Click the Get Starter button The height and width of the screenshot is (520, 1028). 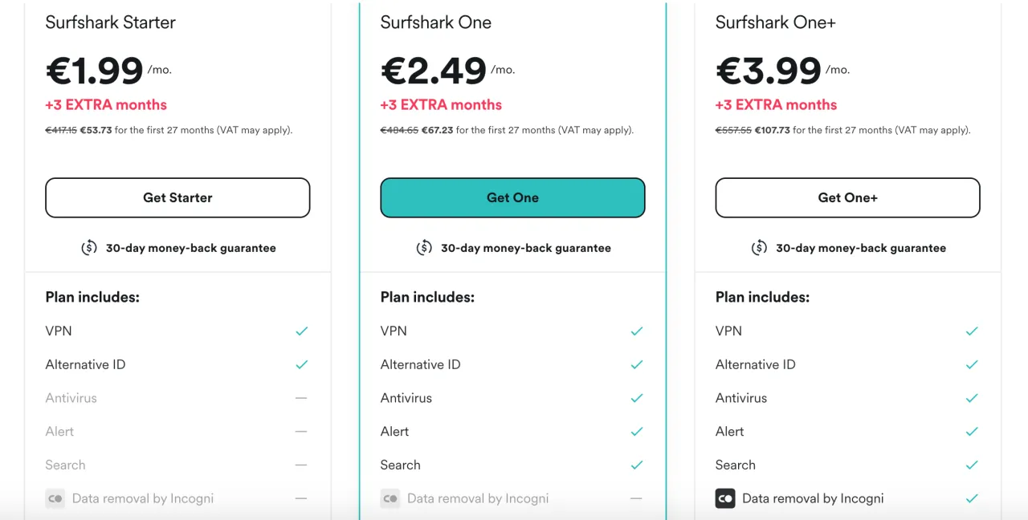pyautogui.click(x=177, y=197)
